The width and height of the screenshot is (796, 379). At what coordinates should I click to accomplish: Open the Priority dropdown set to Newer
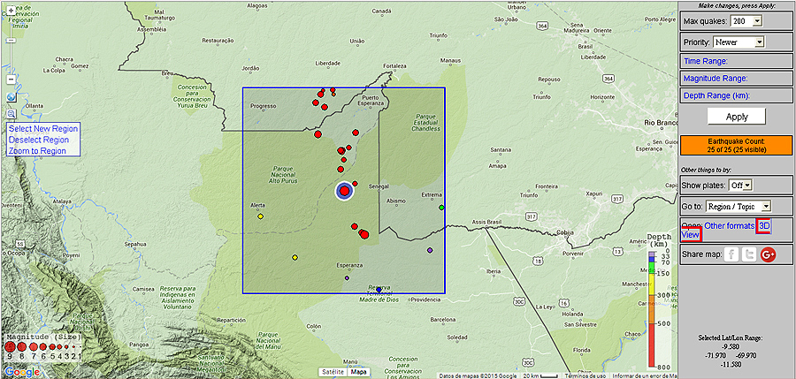point(739,42)
